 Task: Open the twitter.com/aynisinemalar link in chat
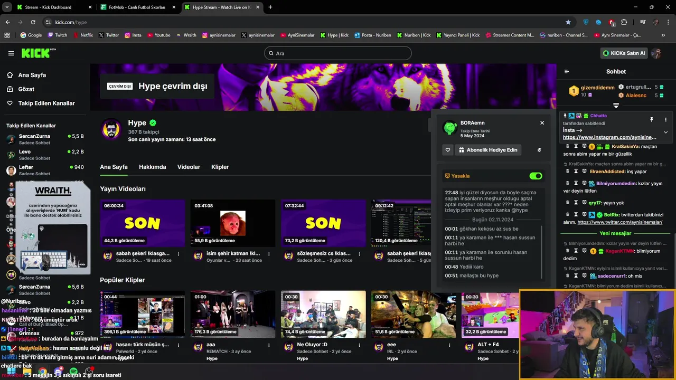(x=620, y=222)
